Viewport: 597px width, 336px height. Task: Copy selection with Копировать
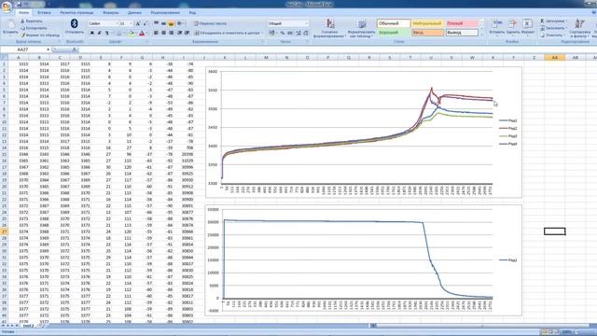coord(34,28)
